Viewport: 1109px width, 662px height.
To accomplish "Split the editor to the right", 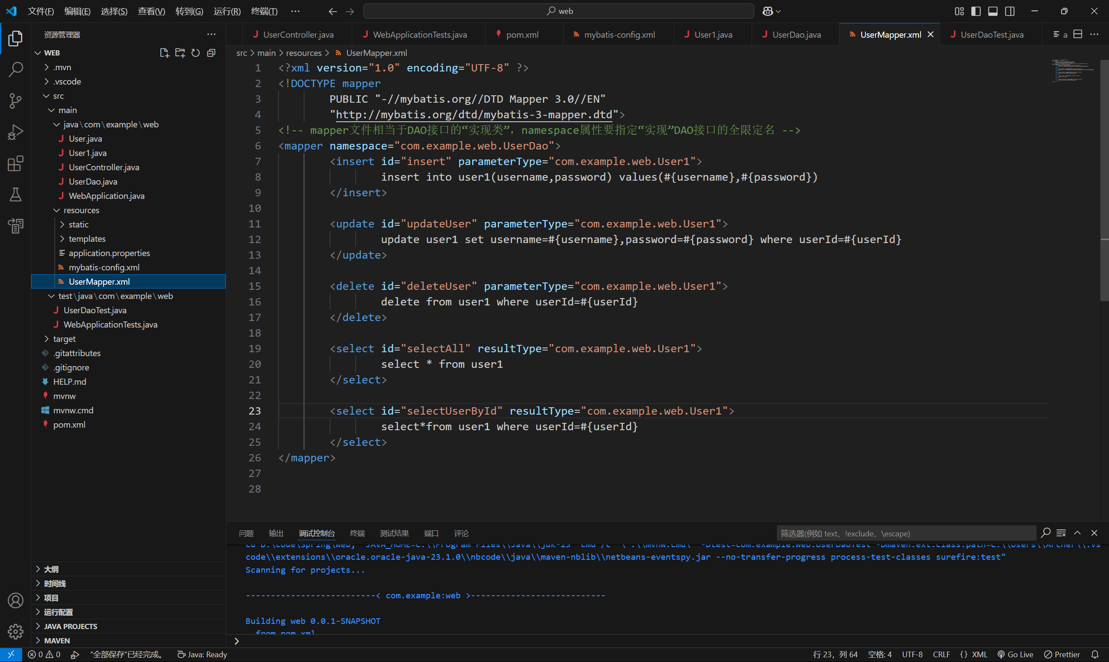I will [1077, 34].
